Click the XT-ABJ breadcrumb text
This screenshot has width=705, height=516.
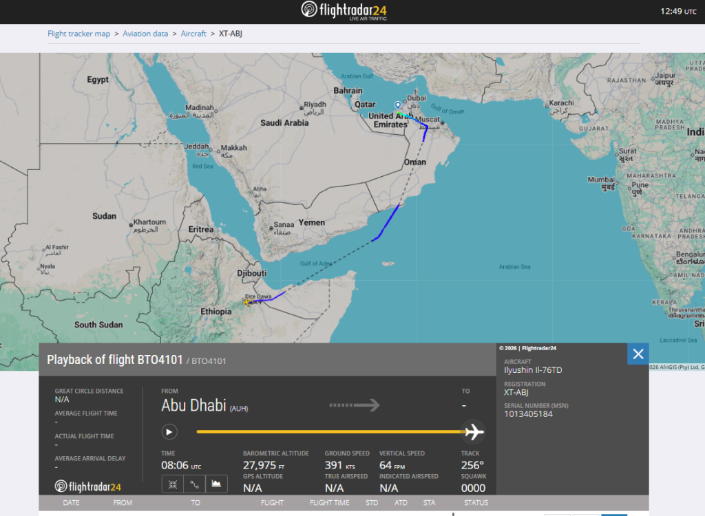(x=230, y=34)
